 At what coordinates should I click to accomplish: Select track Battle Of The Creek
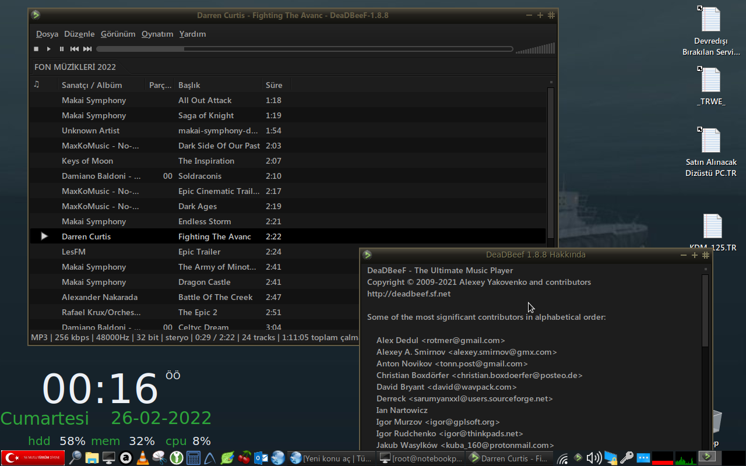[195, 297]
